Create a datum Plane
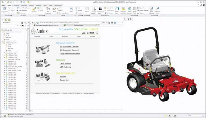This screenshot has width=206, height=118. [54, 9]
